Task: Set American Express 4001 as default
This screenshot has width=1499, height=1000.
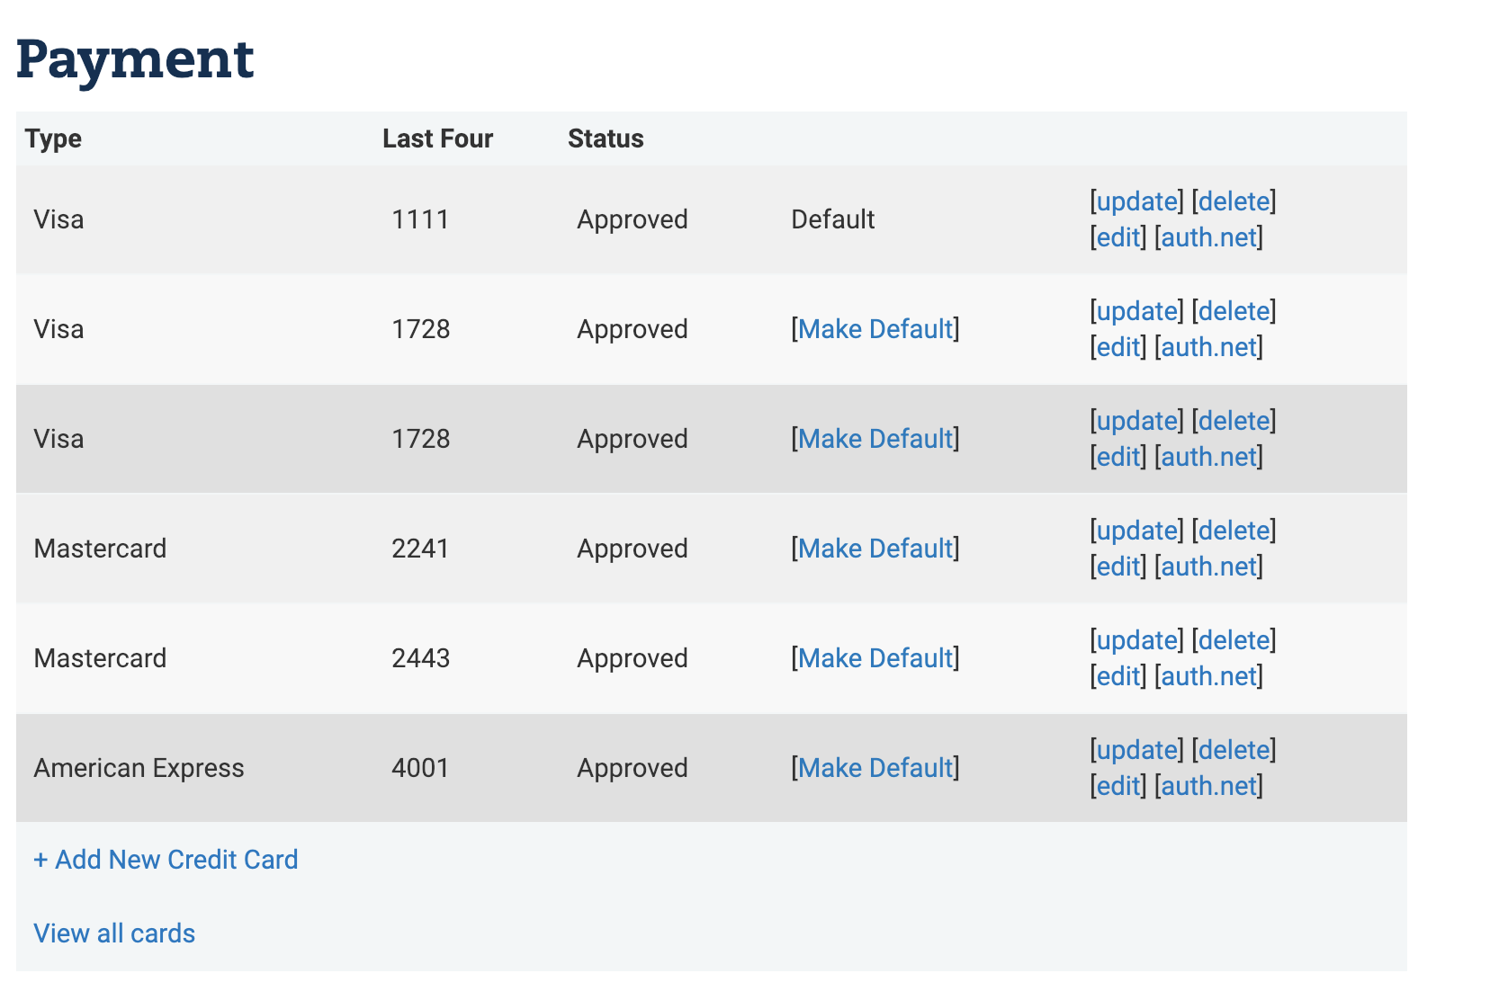Action: pos(875,768)
